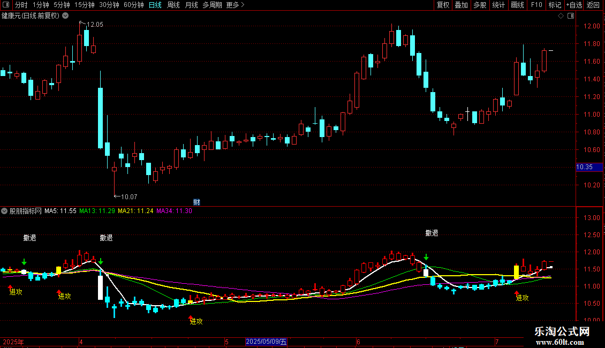Click the green MA13: 11.29 indicator value
605x348 pixels.
click(97, 211)
